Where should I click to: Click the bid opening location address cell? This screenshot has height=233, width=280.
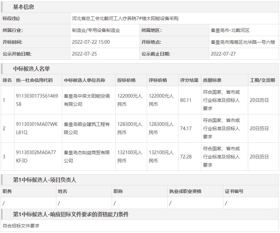(x=243, y=42)
